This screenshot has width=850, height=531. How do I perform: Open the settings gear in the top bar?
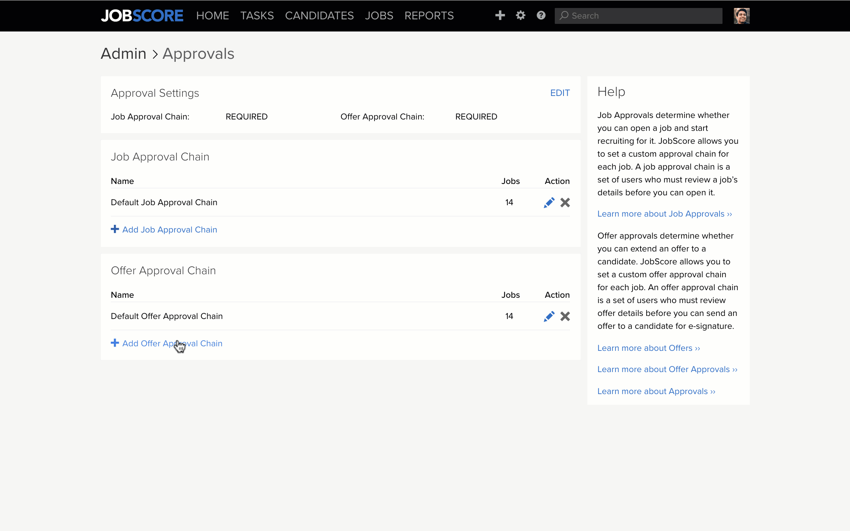(x=521, y=15)
